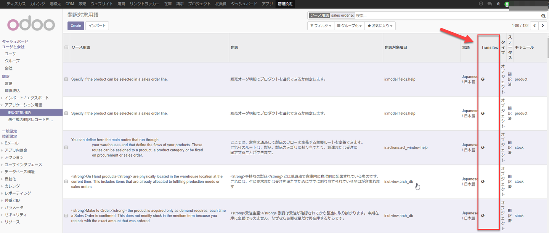Click the bug debug icon

tap(498, 4)
